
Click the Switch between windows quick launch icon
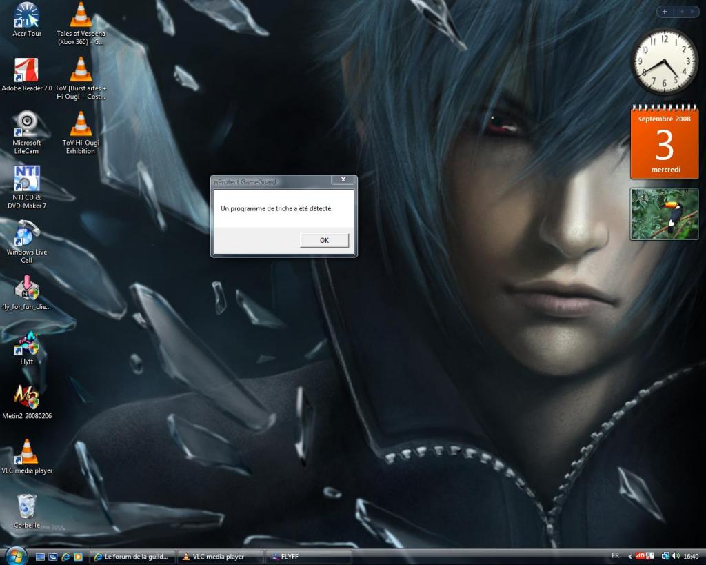coord(52,557)
